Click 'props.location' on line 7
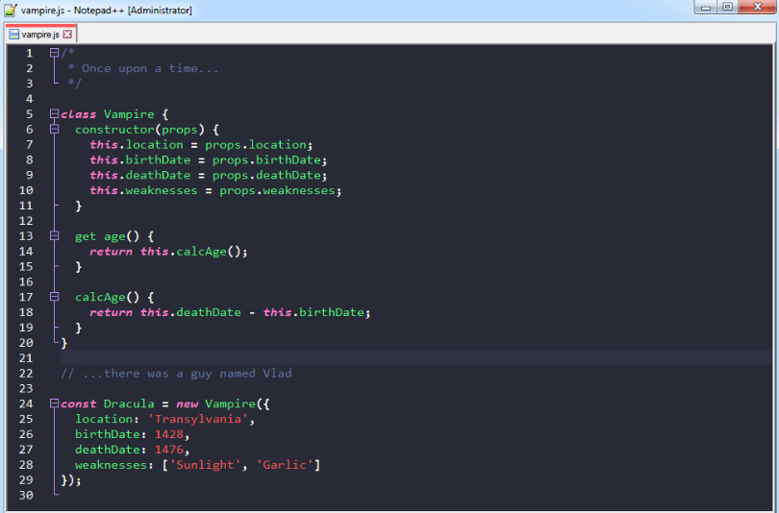The width and height of the screenshot is (779, 513). (256, 145)
